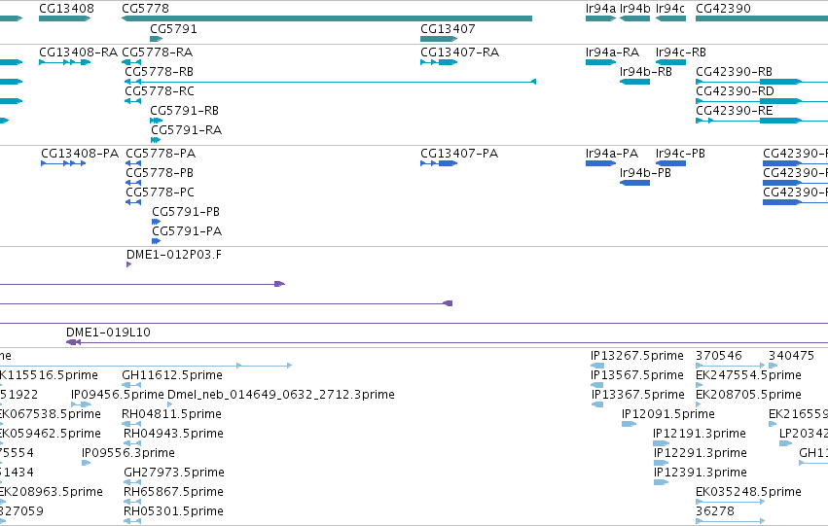Click Dmel_neb_014649_0632_2712.3prime EST
Viewport: 828px width, 526px height.
pos(170,404)
